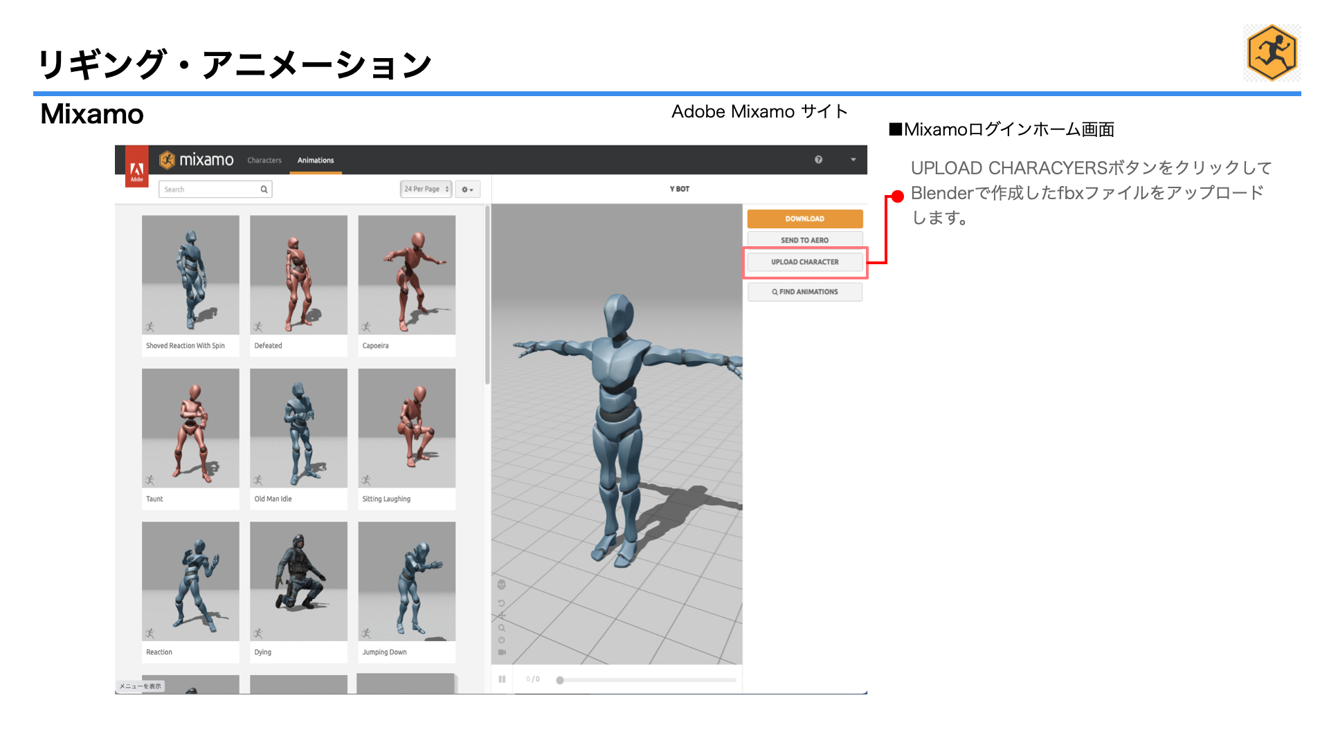
Task: Click the running figure icon on Dying card
Action: [258, 634]
